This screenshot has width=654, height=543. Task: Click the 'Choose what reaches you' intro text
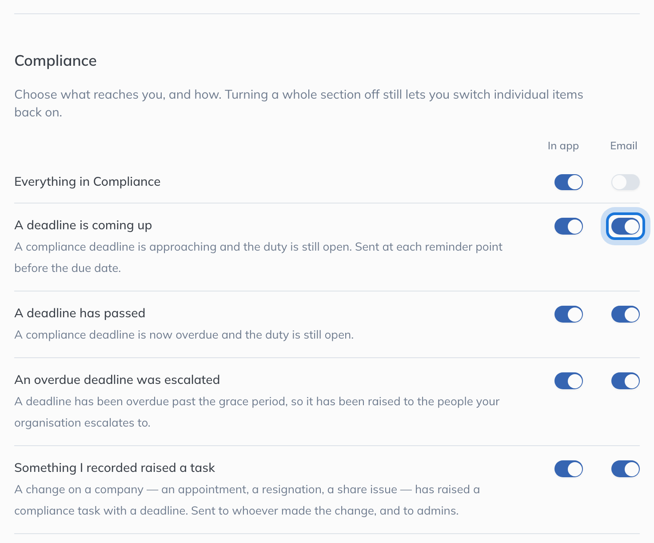coord(299,104)
